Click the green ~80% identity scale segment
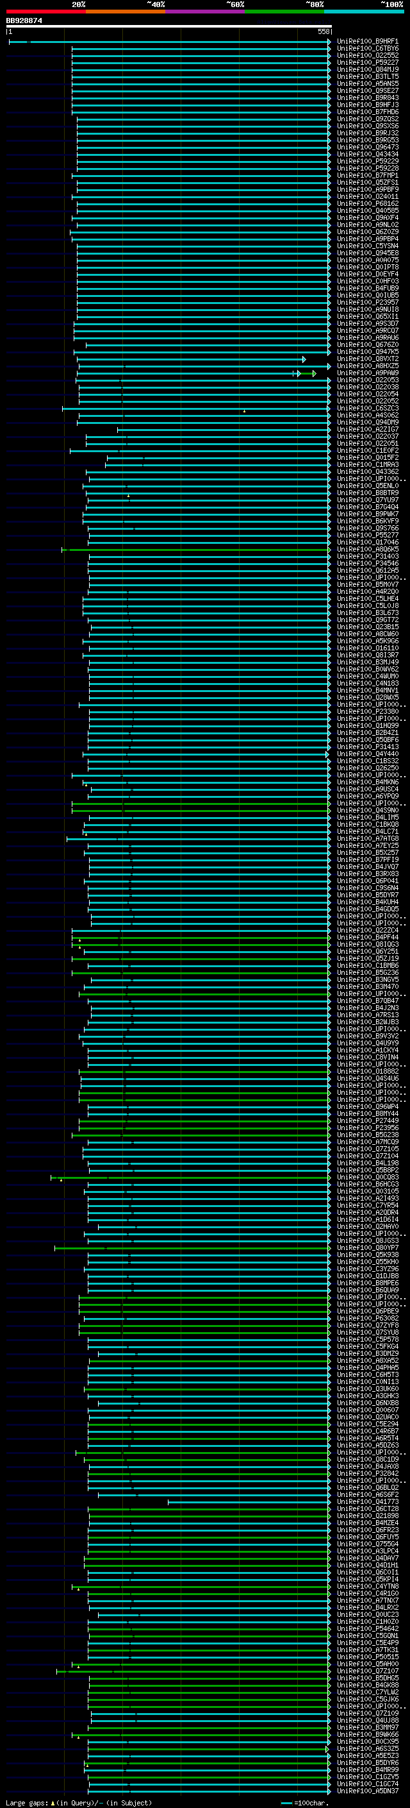410x1808 pixels. [284, 12]
